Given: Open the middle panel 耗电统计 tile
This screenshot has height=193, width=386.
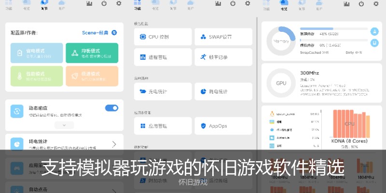Looking at the screenshot, I should [x=223, y=92].
